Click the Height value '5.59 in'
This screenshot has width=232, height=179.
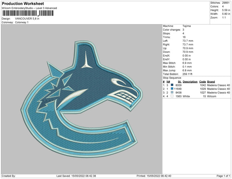click(x=226, y=10)
